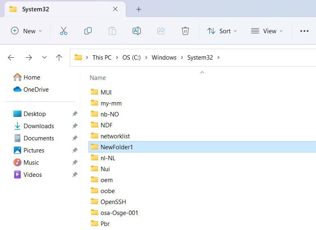Screen dimensions: 316x230
Task: Expand chevron after OS (C:) in address bar
Action: pos(146,58)
